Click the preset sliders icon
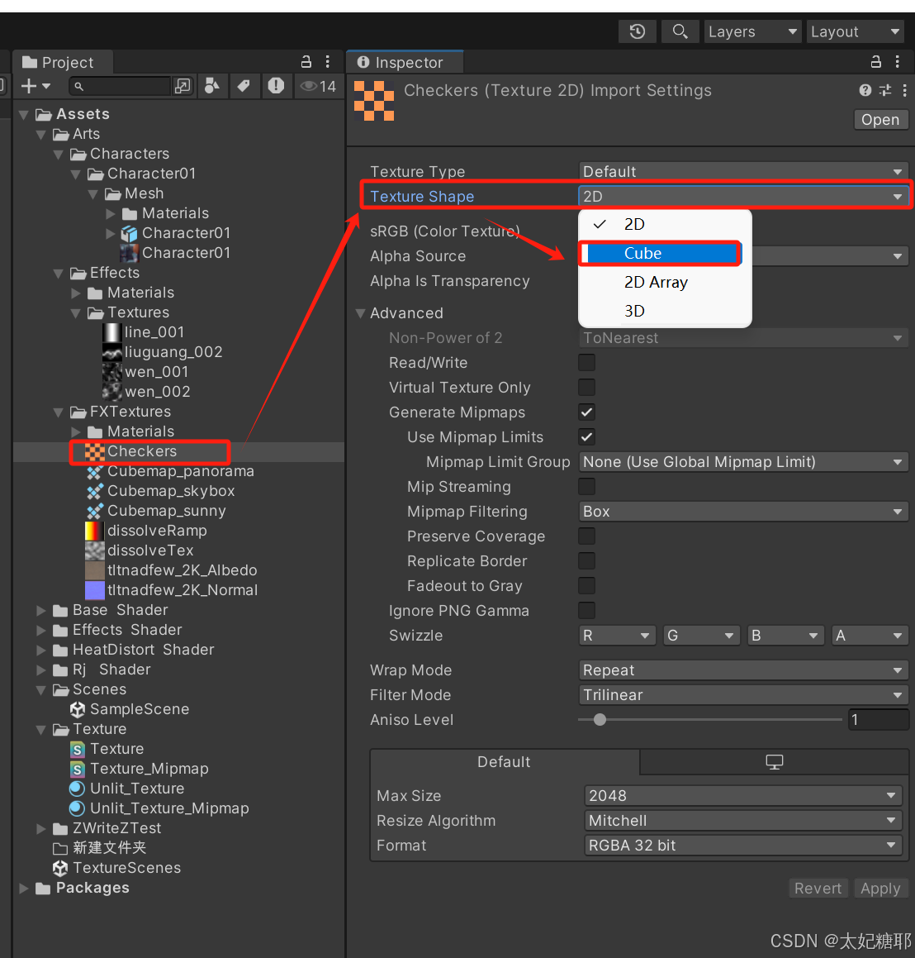This screenshot has height=958, width=915. pos(885,90)
